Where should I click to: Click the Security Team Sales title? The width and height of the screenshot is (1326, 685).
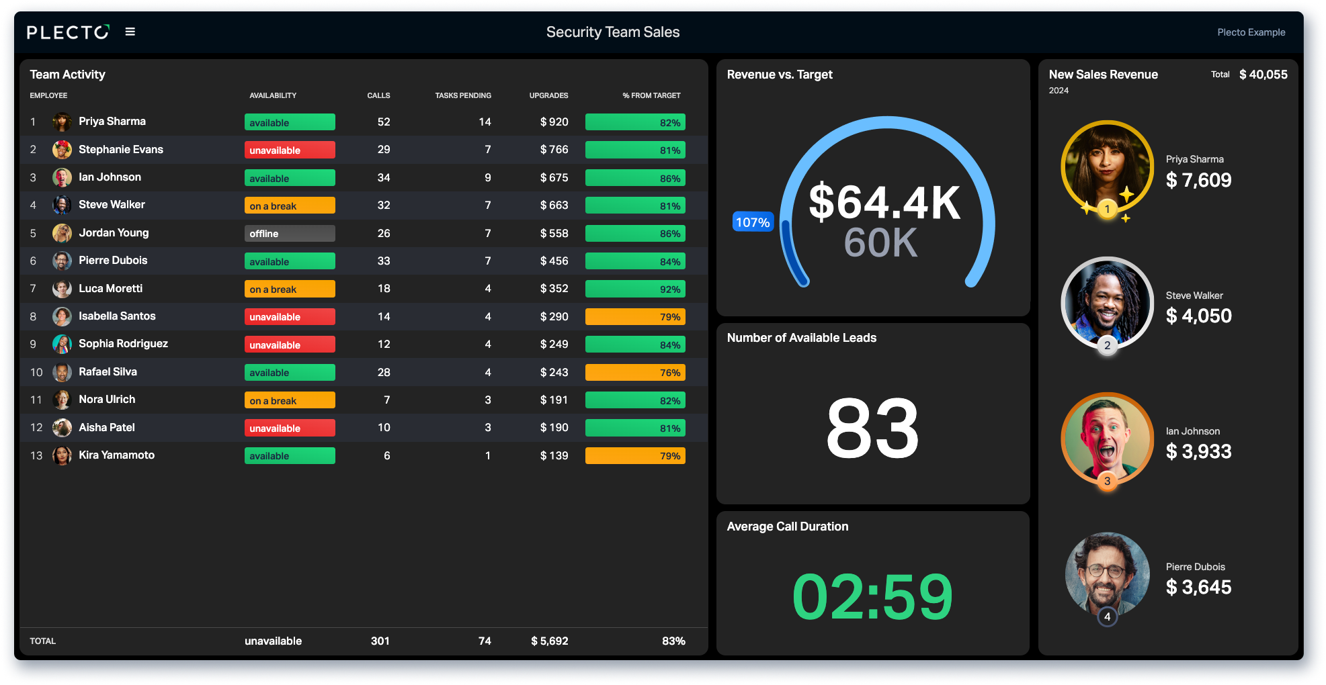coord(613,32)
